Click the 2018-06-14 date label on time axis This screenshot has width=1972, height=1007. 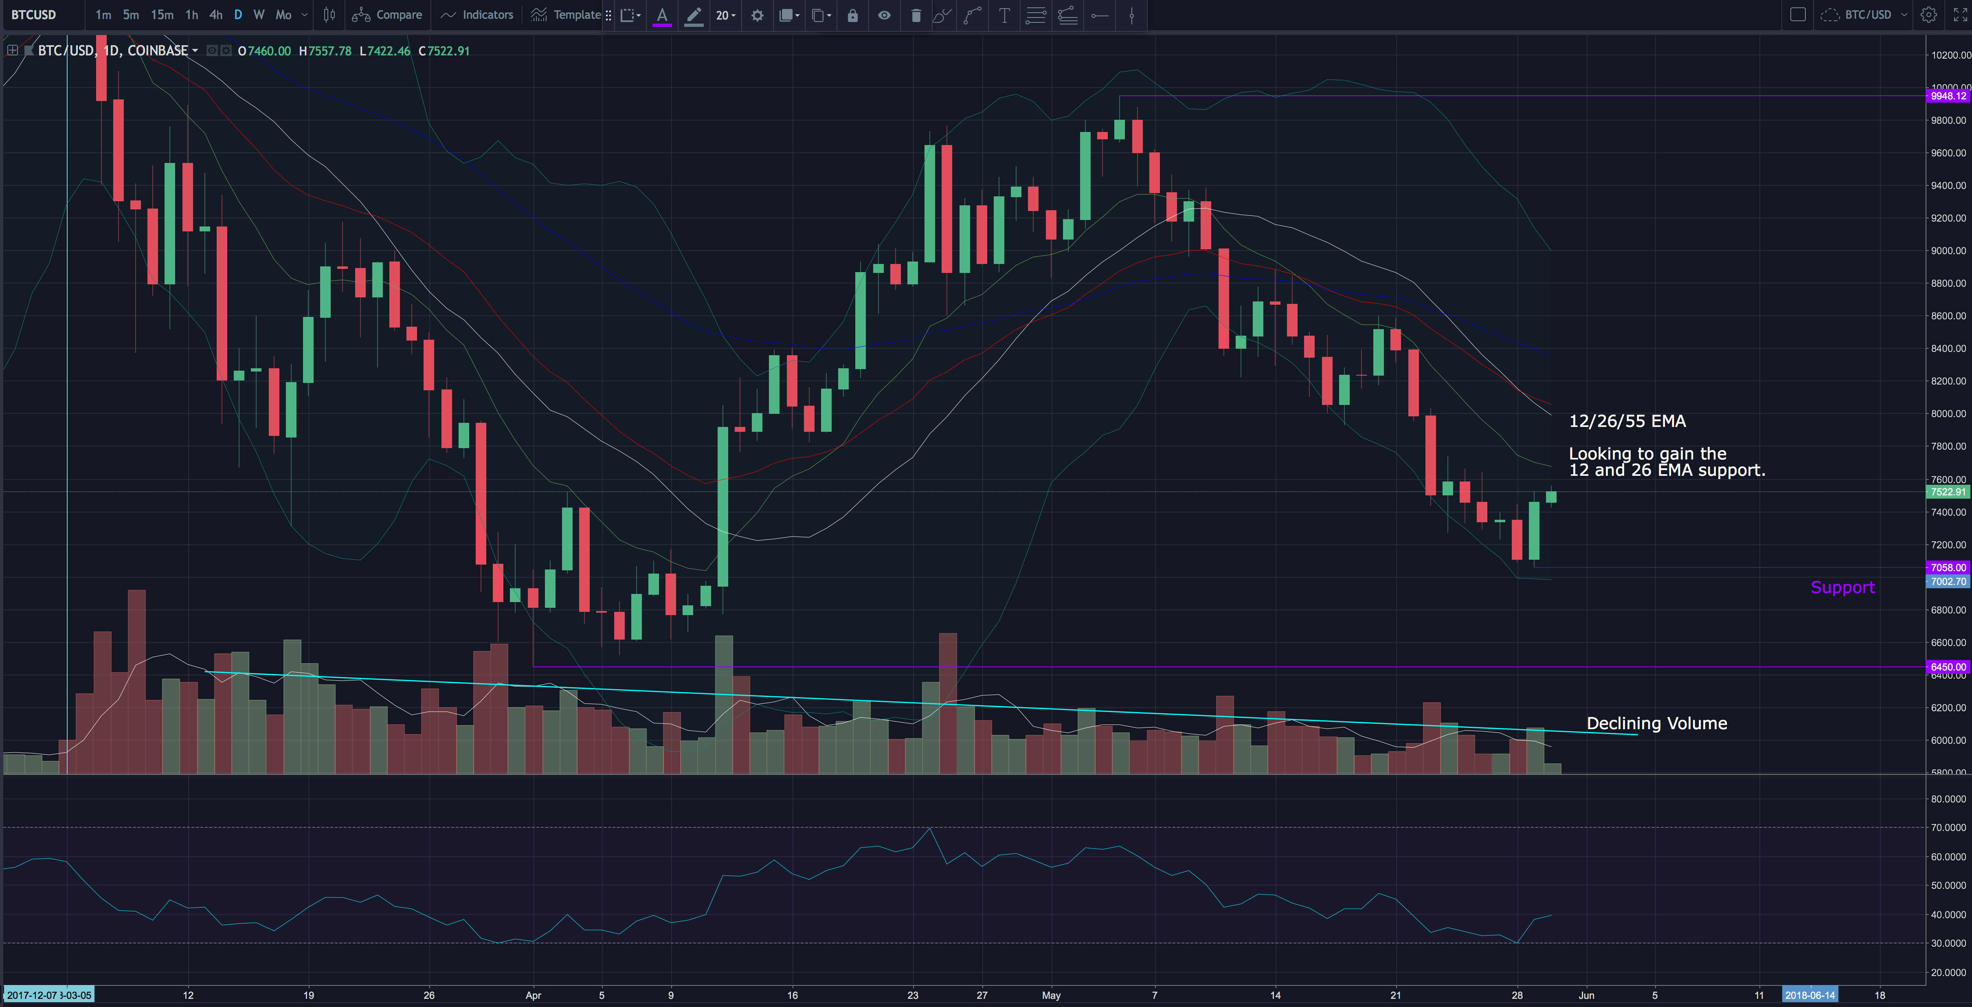tap(1810, 996)
